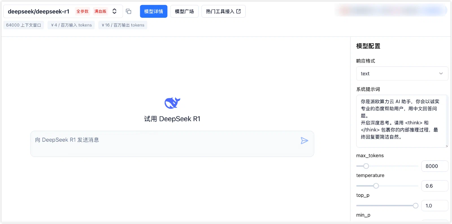The image size is (452, 224).
Task: Copy the model name with the copy icon
Action: [129, 11]
